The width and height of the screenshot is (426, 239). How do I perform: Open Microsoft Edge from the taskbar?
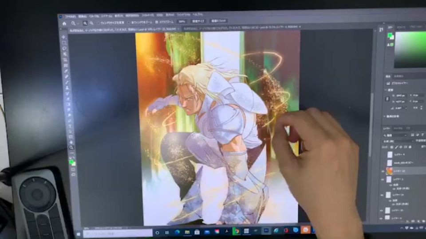coord(177,232)
